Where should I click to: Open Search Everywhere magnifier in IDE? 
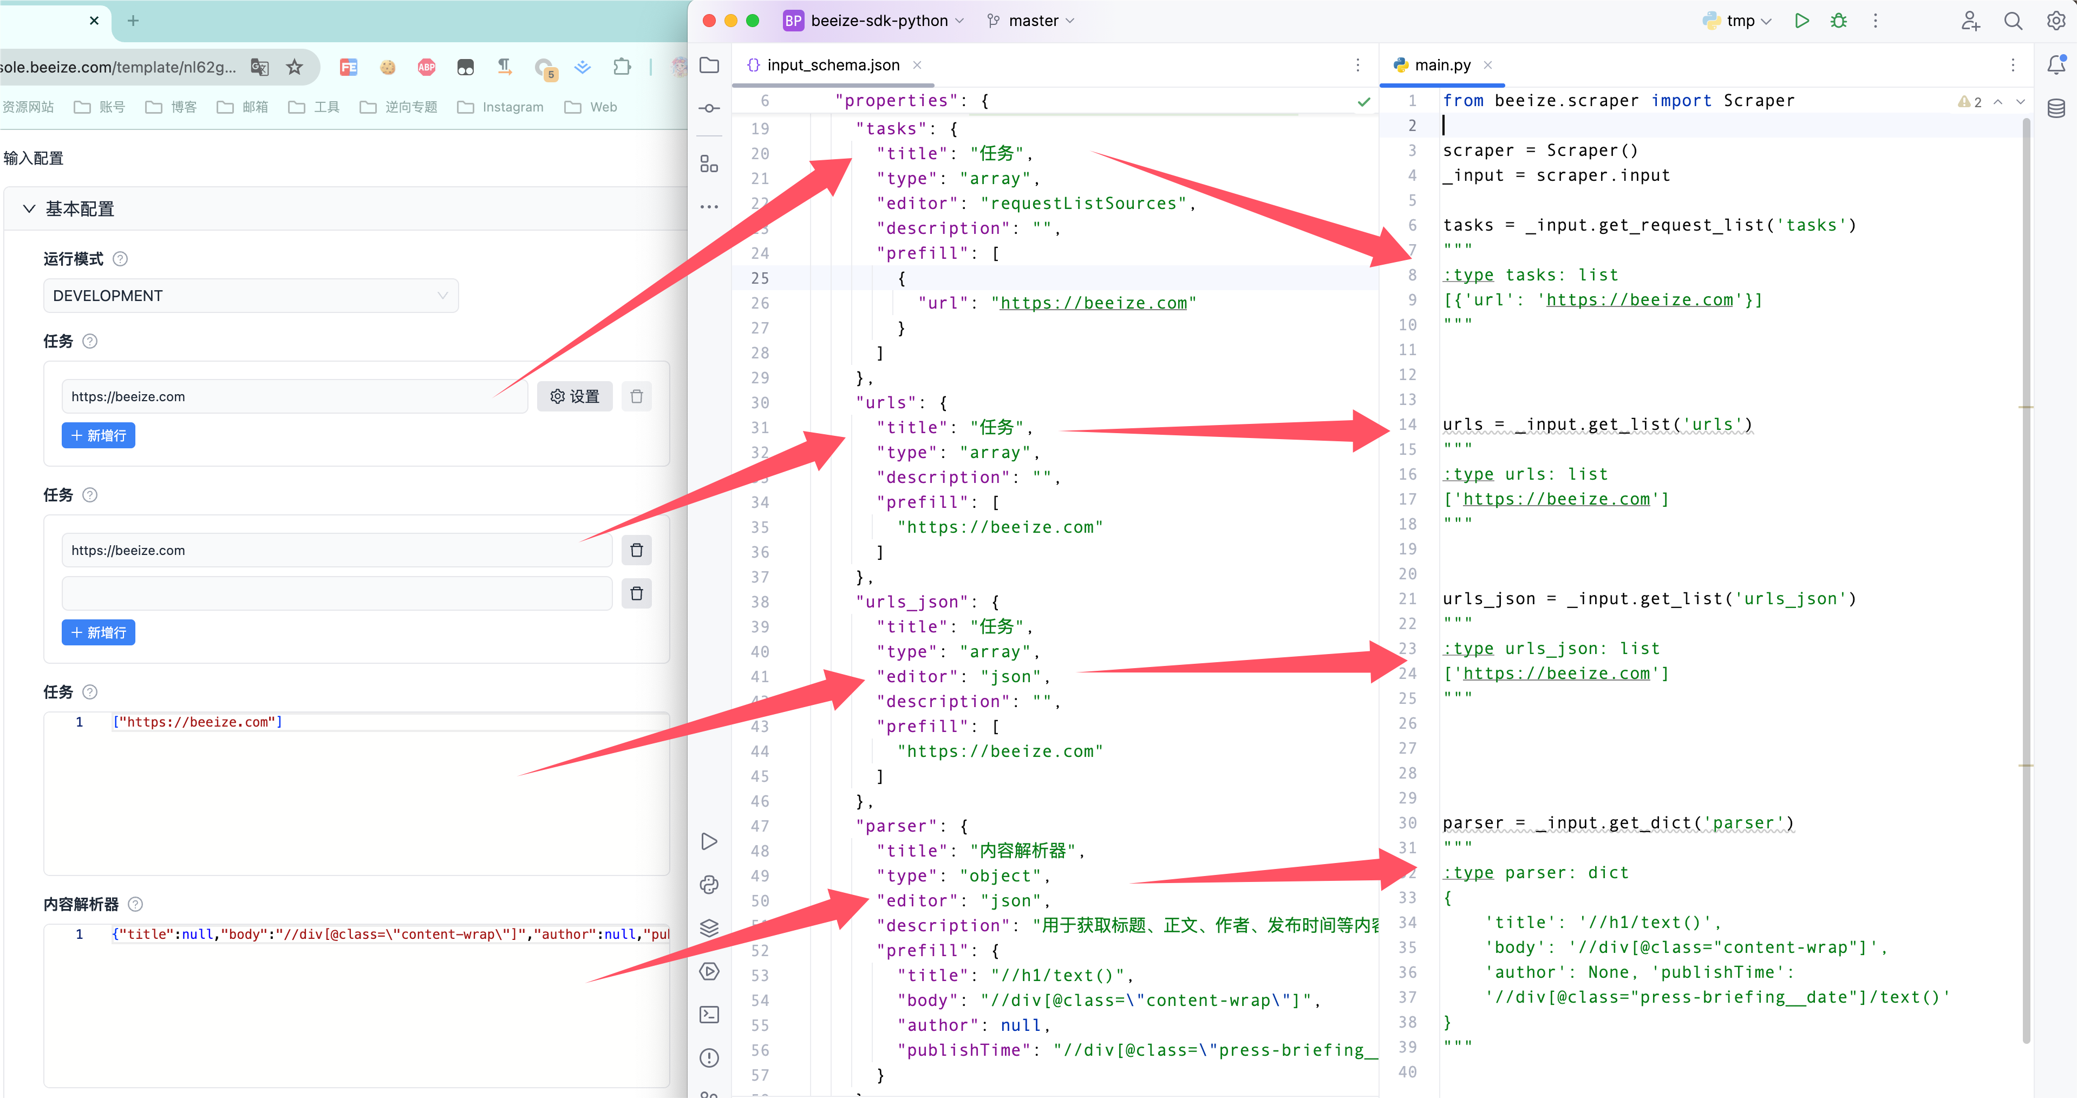[x=2013, y=21]
